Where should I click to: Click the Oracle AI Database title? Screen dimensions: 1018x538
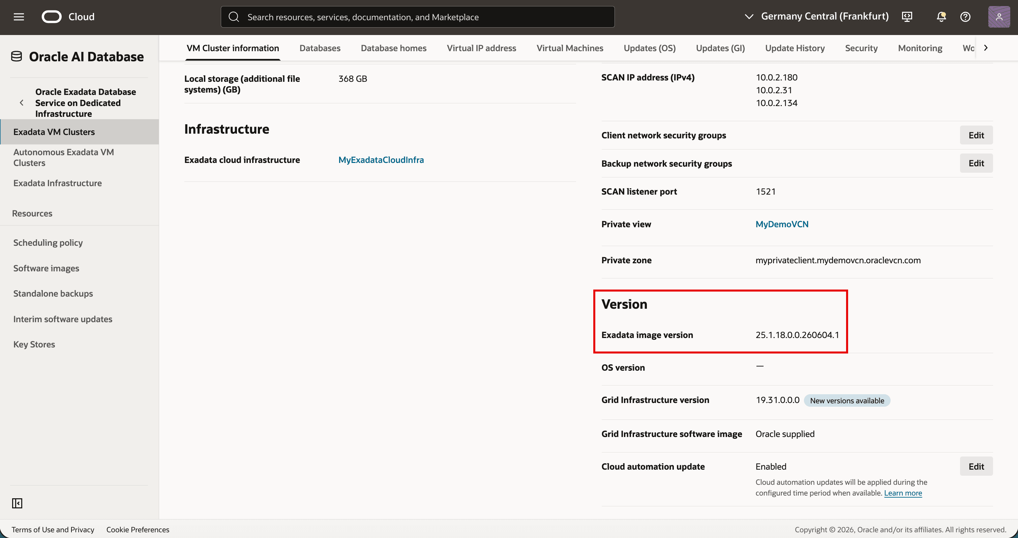(x=86, y=57)
